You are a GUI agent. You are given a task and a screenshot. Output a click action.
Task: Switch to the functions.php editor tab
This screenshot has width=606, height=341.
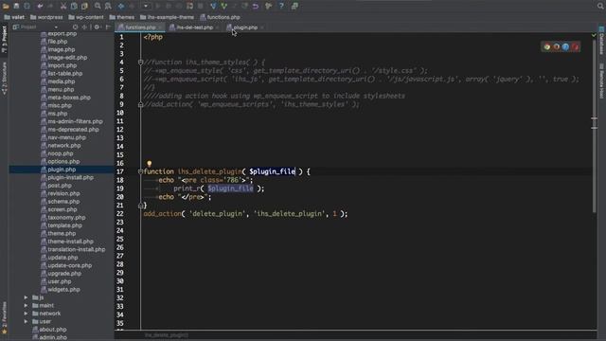(x=140, y=27)
